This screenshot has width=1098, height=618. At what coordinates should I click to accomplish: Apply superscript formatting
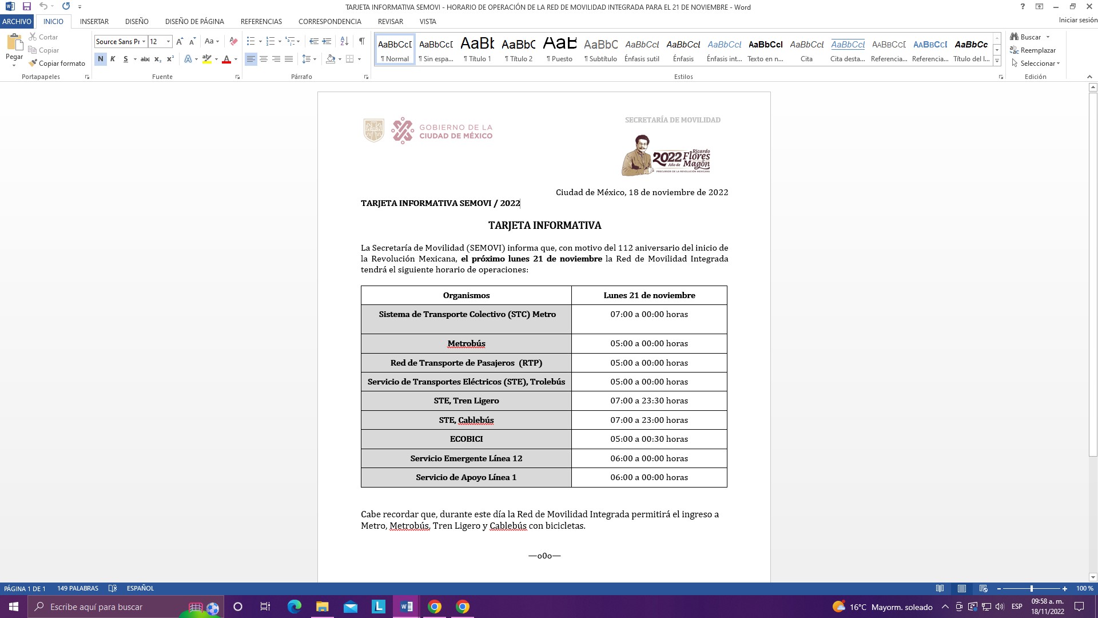click(170, 59)
